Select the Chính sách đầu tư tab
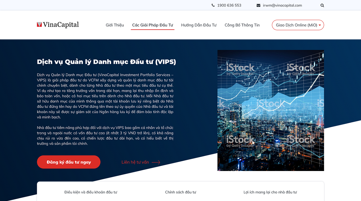This screenshot has height=201, width=361. [x=180, y=192]
